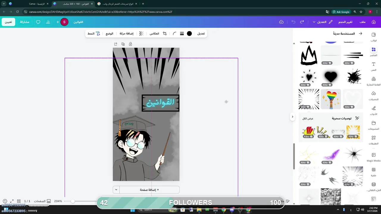
Task: Click the Assign (تعيين) button
Action: [8, 22]
